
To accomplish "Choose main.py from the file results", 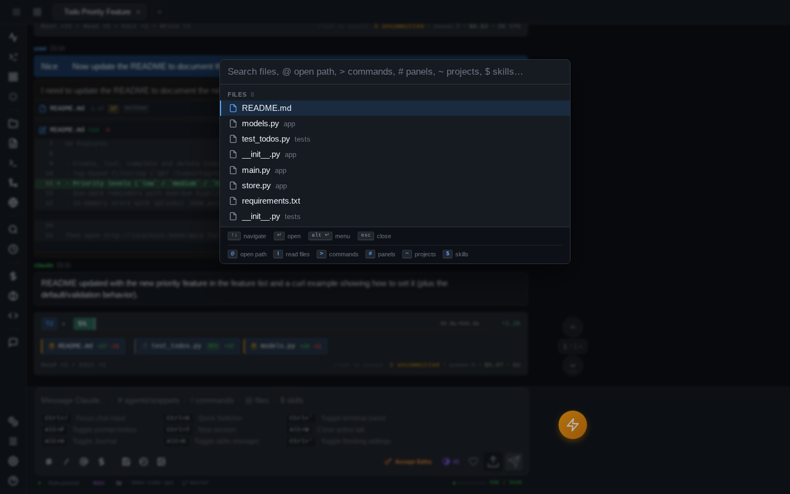I will [395, 170].
